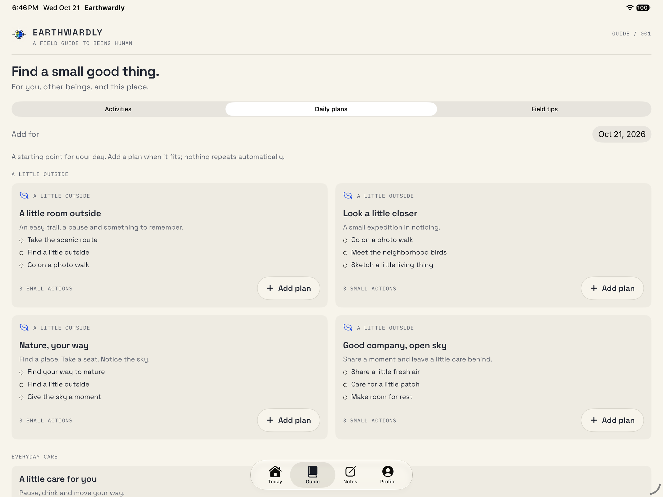Click the battery indicator in status bar
This screenshot has width=663, height=497.
[x=643, y=8]
